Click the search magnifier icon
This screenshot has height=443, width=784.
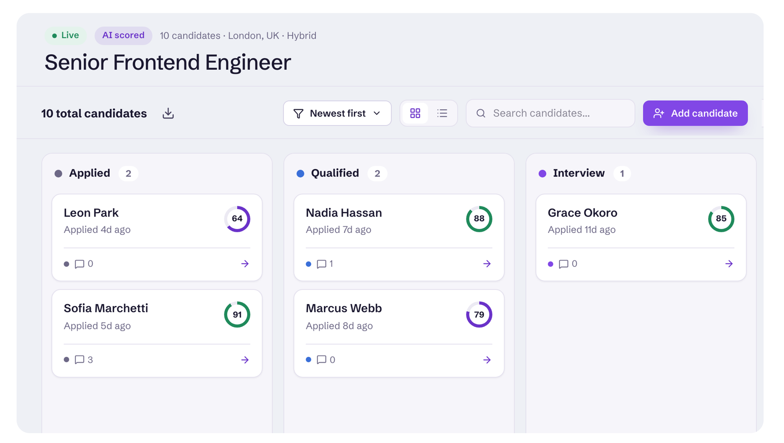481,113
